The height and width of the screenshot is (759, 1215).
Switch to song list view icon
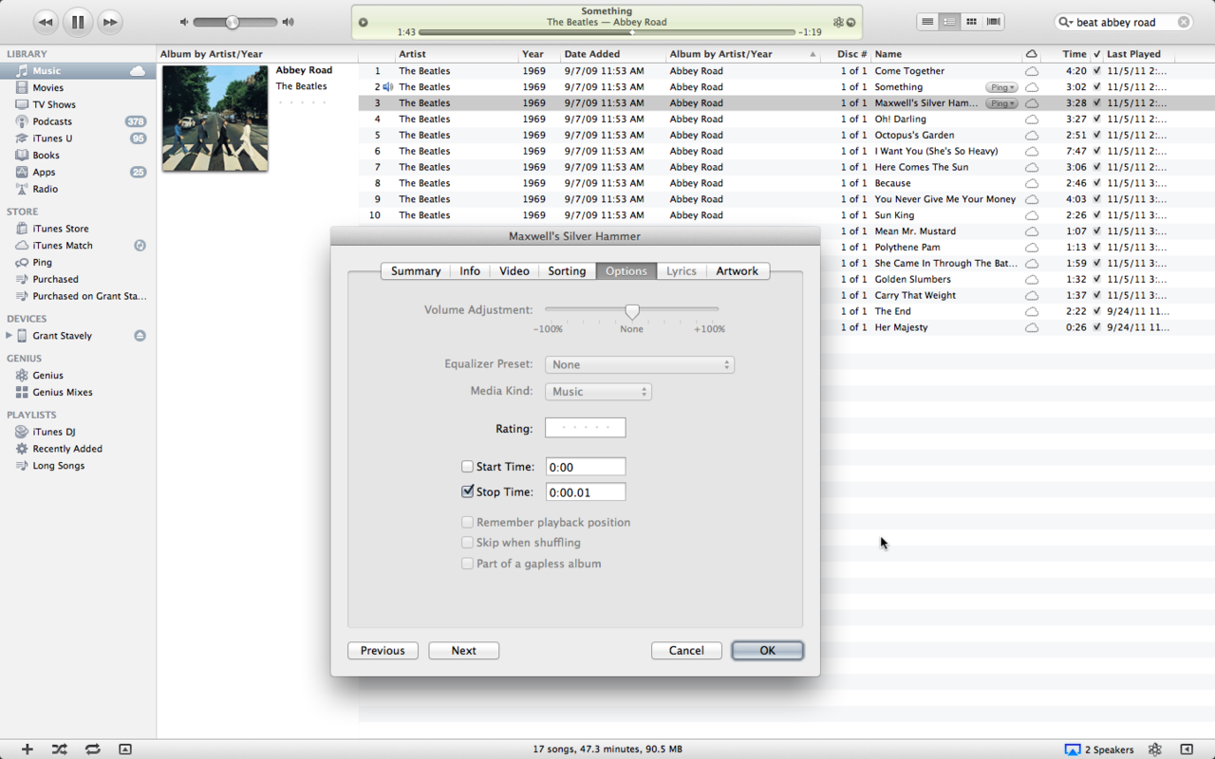[927, 22]
